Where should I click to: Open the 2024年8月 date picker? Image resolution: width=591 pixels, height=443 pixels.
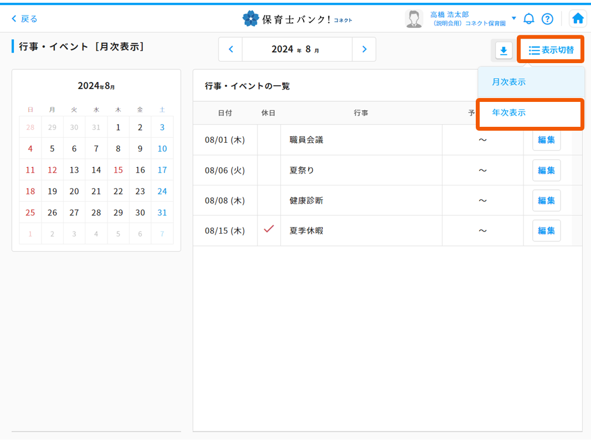(x=297, y=49)
